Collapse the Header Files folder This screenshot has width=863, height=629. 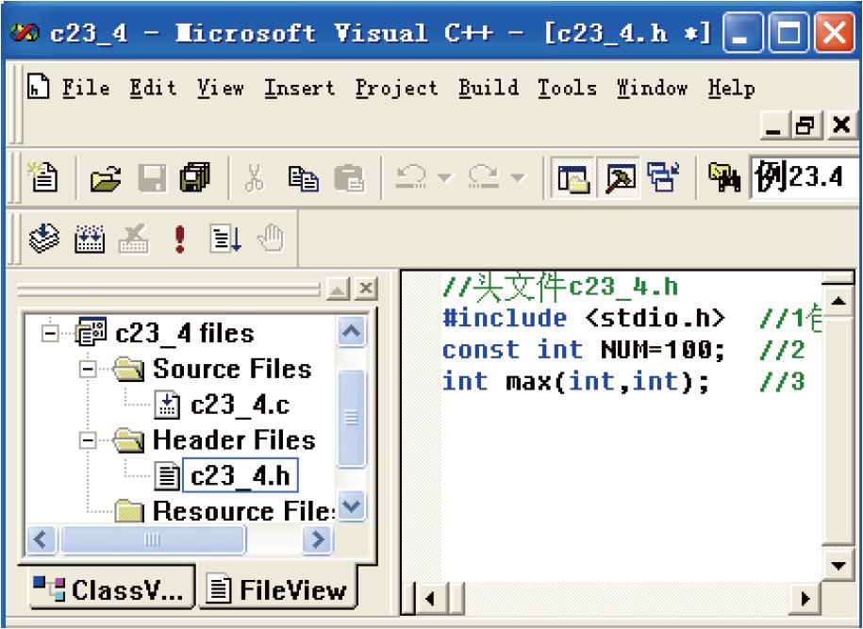(87, 440)
